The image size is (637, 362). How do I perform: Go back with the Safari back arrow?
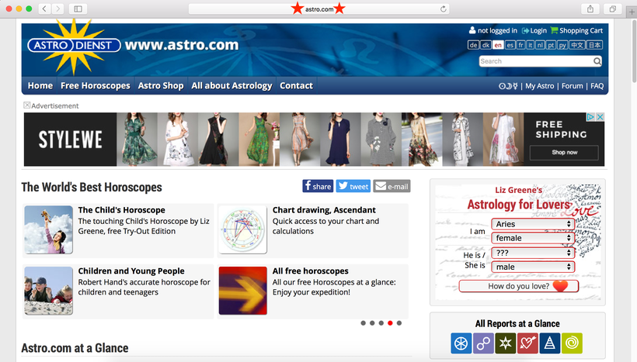pyautogui.click(x=45, y=9)
